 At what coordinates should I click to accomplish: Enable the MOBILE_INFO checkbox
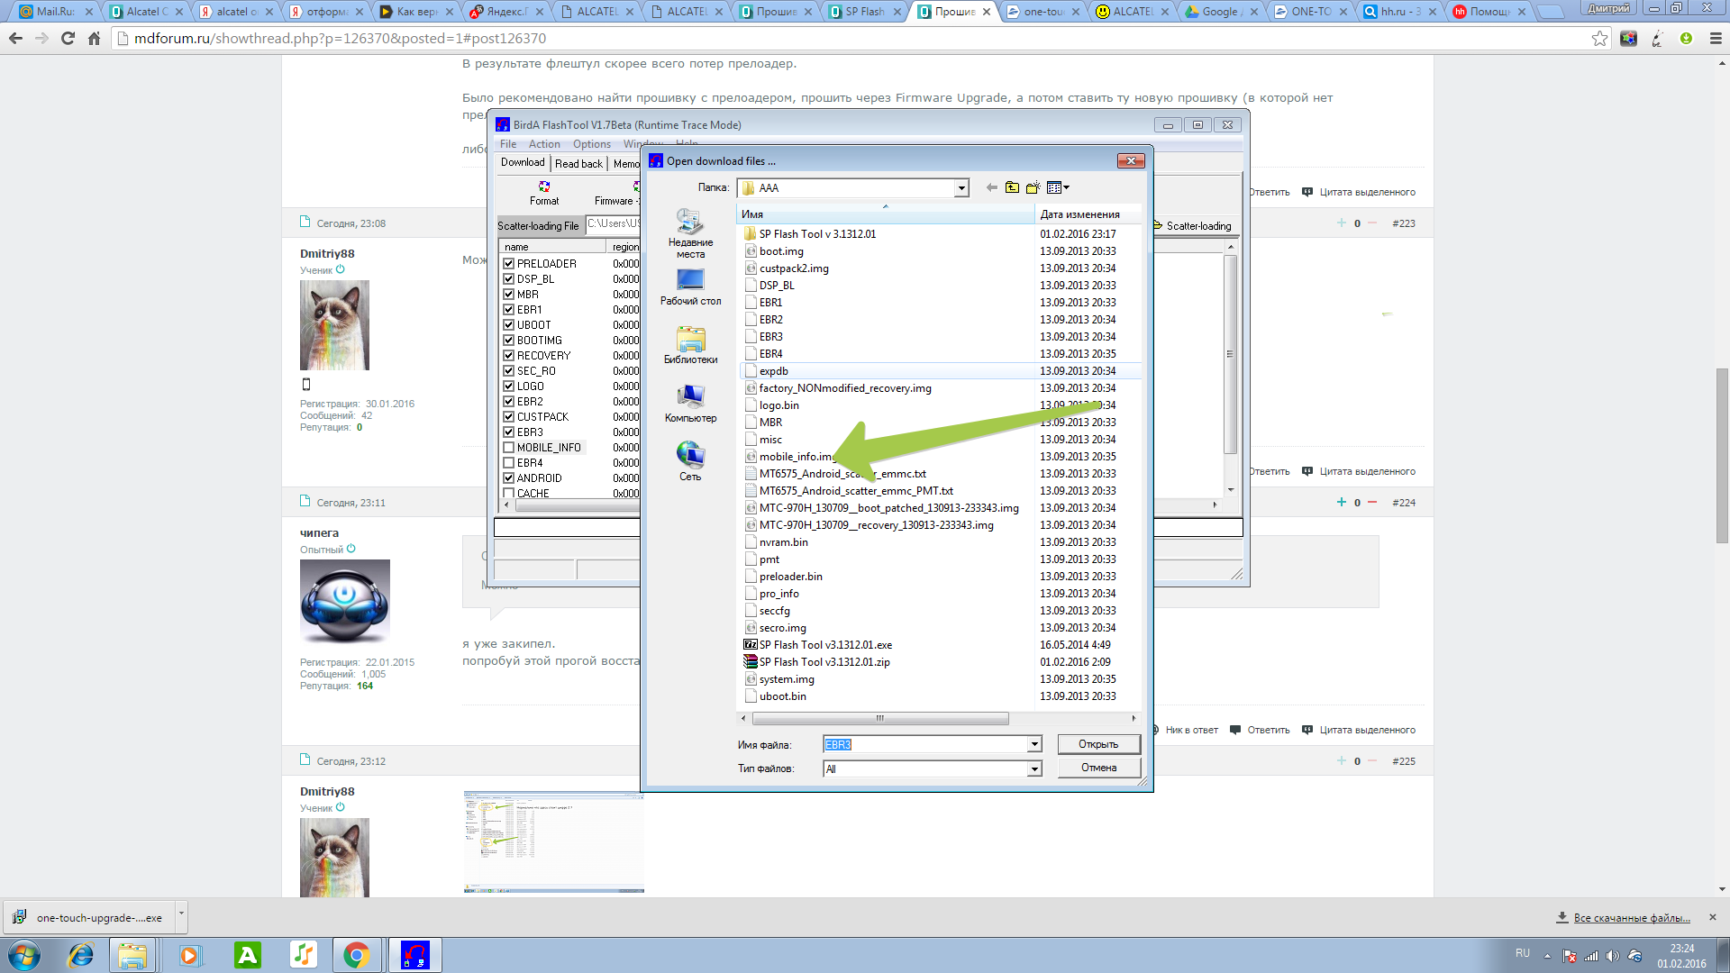point(509,448)
